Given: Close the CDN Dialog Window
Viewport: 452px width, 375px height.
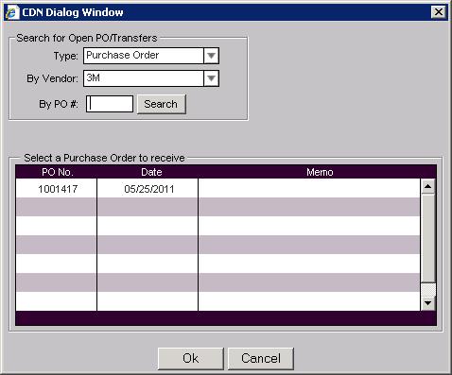Looking at the screenshot, I should point(439,12).
